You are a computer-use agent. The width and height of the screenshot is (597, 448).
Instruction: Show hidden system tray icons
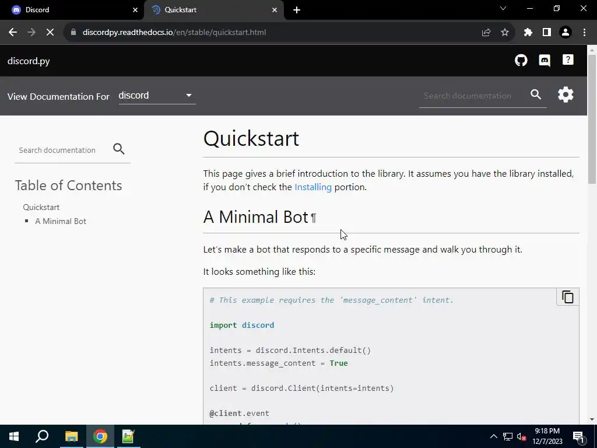point(493,436)
